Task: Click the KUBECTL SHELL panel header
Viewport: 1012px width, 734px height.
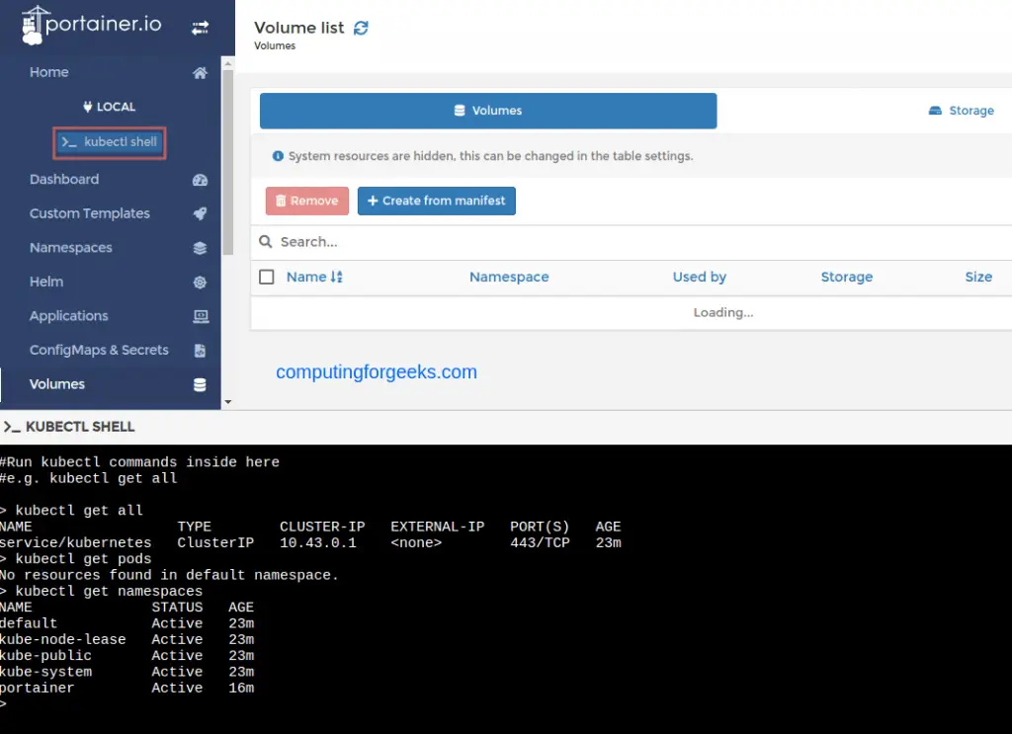Action: (x=506, y=427)
